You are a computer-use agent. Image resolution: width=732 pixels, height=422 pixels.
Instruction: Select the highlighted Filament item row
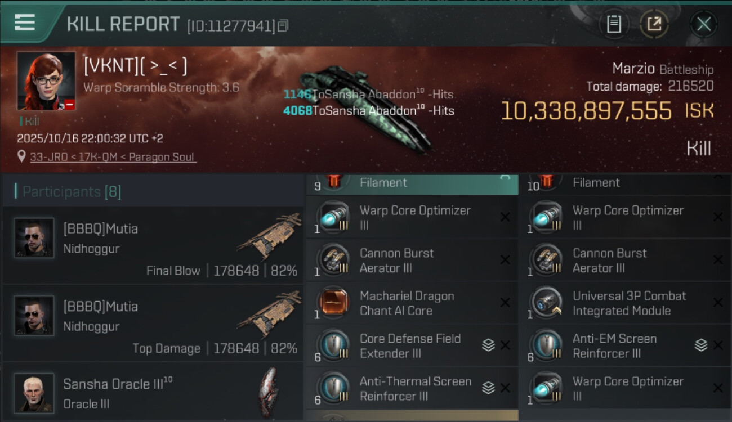pos(412,185)
